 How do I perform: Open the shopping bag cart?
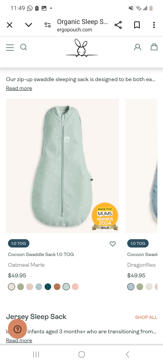coord(154,47)
